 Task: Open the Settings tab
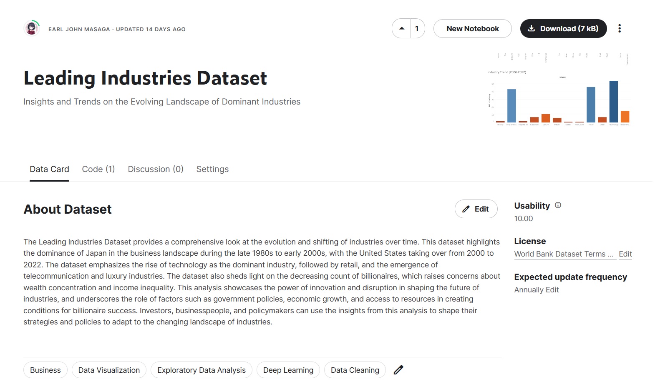(212, 169)
